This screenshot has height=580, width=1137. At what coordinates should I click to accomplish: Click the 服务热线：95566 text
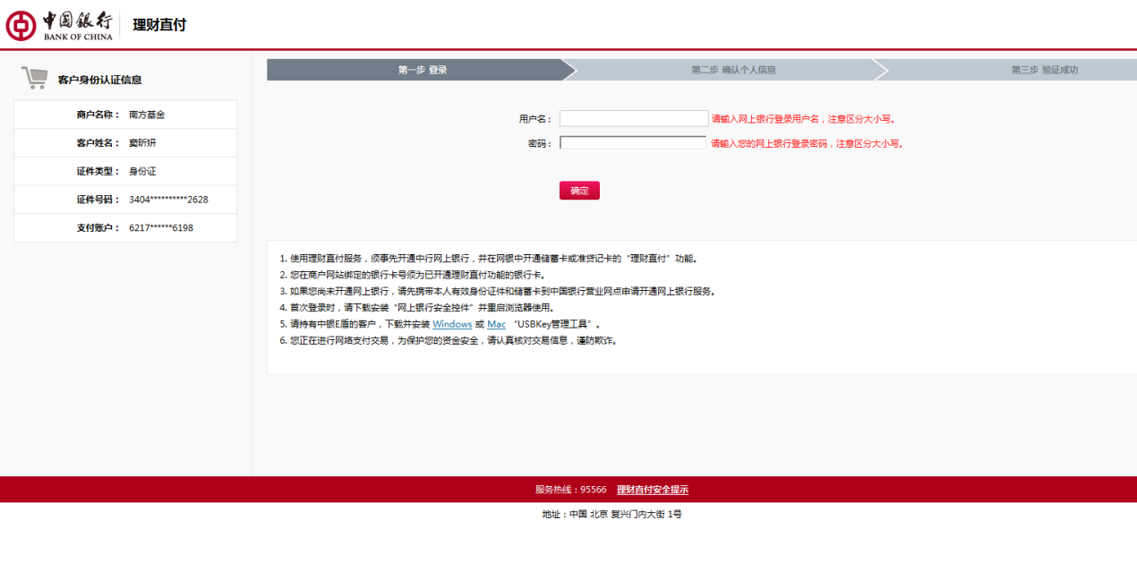tap(571, 490)
